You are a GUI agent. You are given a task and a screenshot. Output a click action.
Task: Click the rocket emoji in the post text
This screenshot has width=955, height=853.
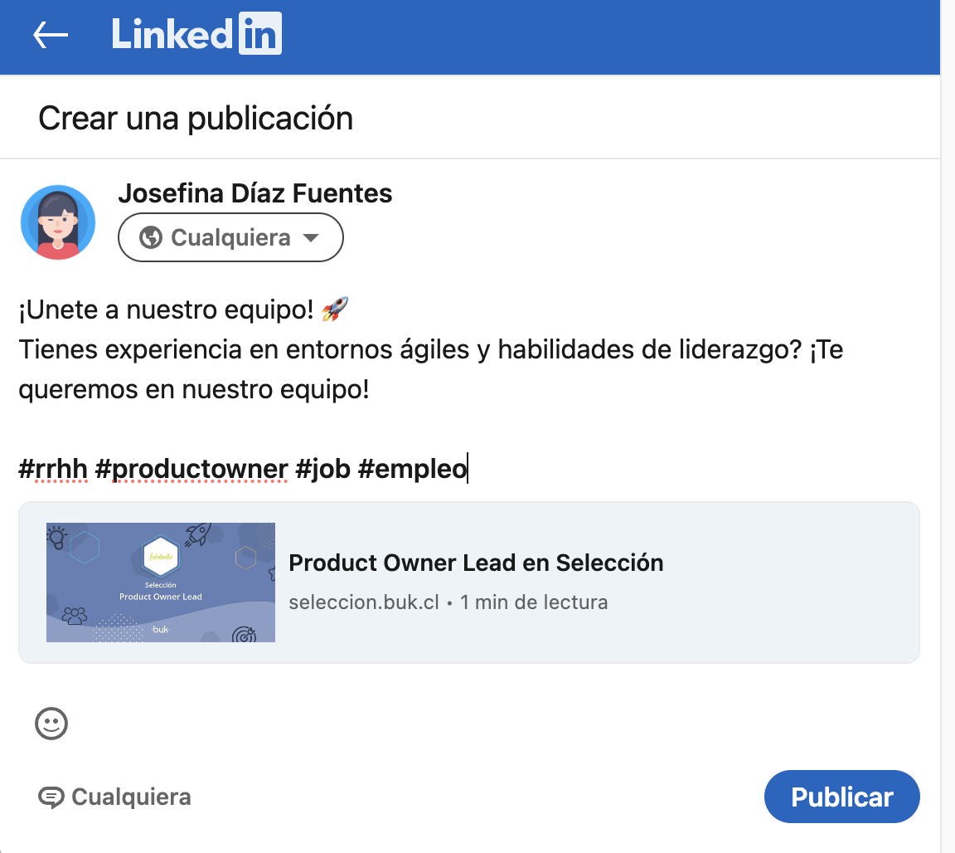335,311
